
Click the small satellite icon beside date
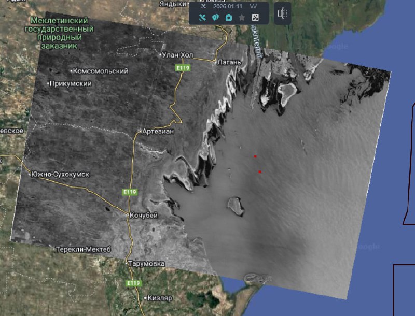coord(203,6)
